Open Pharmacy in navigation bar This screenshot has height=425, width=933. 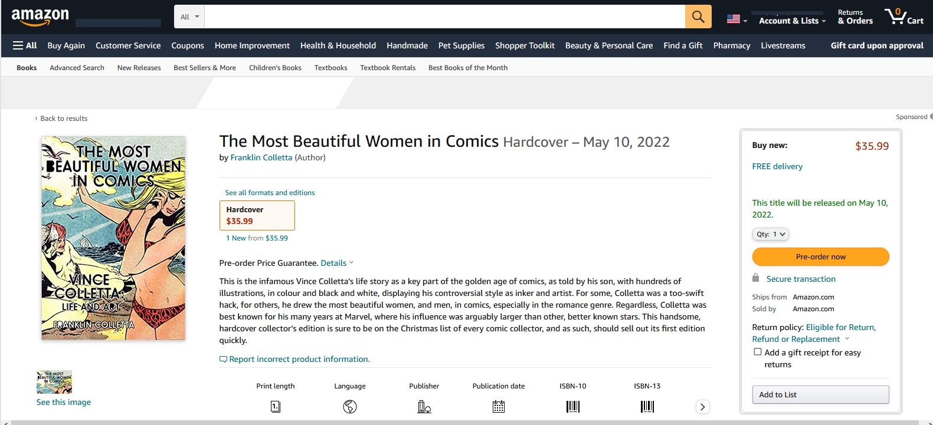[x=732, y=45]
